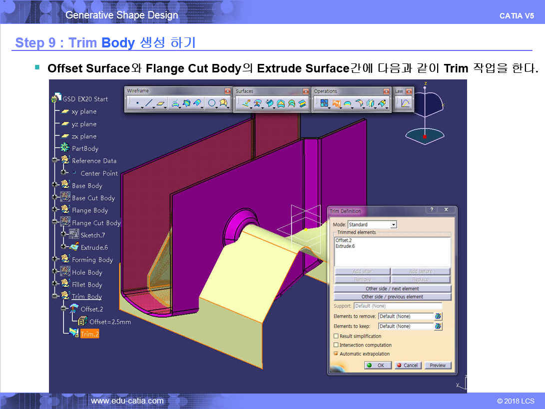Check the Intersection computation option
This screenshot has height=409, width=545.
(336, 345)
